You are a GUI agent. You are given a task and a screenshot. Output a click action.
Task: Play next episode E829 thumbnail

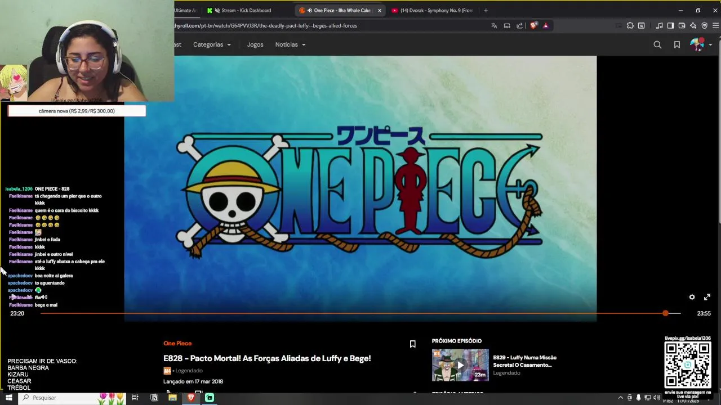[x=460, y=365]
